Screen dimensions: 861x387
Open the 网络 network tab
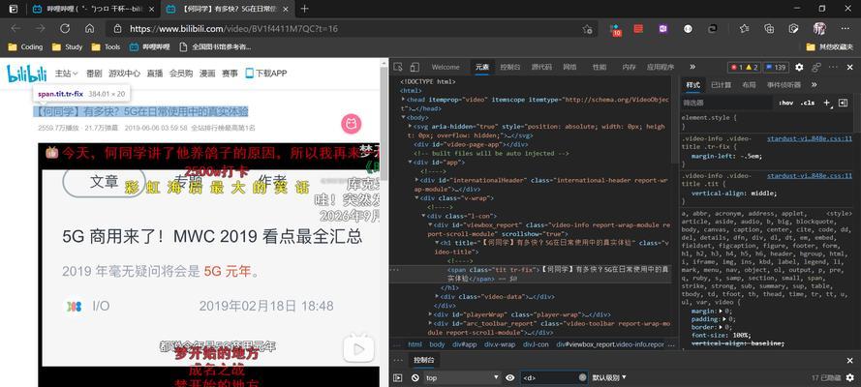[569, 67]
